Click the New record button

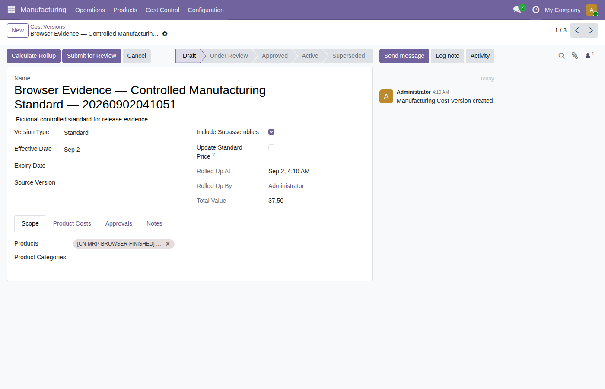(x=18, y=30)
